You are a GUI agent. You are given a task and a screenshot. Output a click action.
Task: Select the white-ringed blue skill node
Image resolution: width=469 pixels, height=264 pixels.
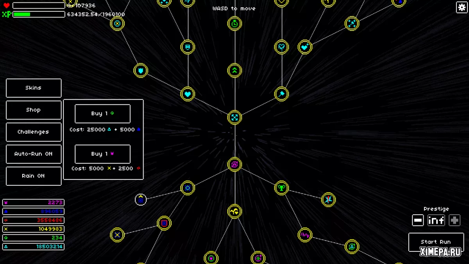point(141,199)
